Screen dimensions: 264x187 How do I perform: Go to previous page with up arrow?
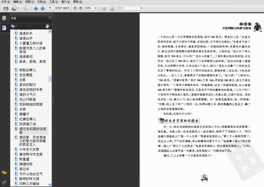tap(36, 8)
